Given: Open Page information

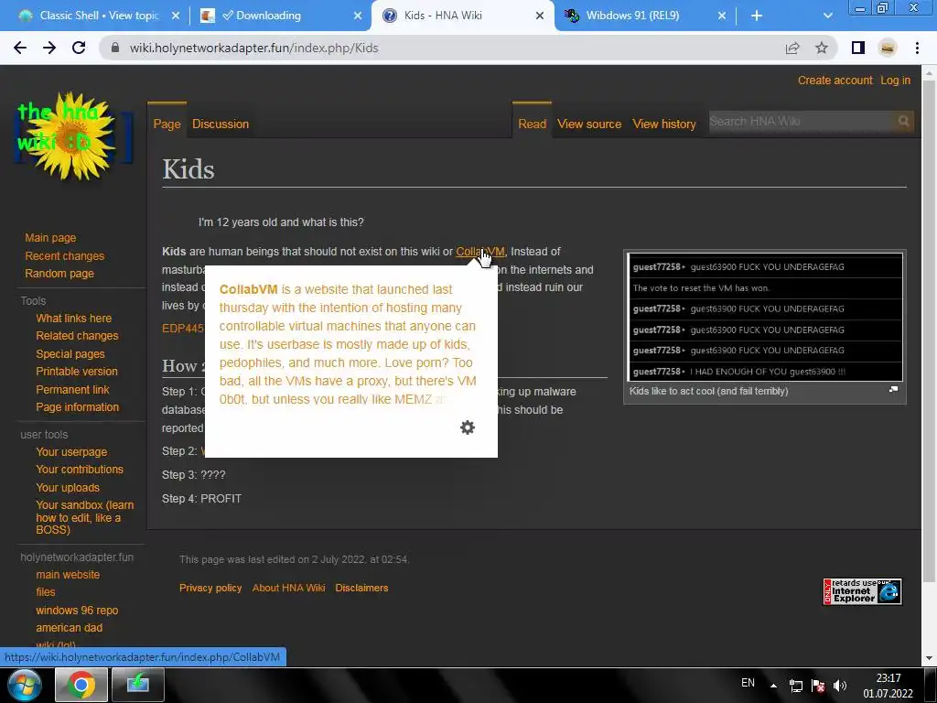Looking at the screenshot, I should (x=77, y=407).
